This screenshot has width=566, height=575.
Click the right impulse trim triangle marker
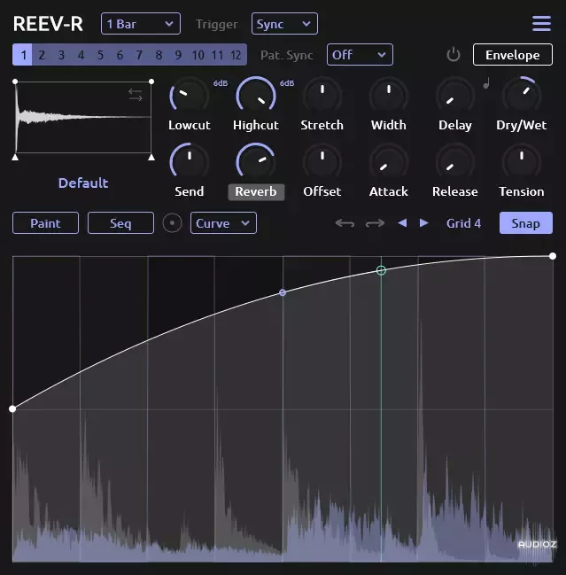pos(151,158)
